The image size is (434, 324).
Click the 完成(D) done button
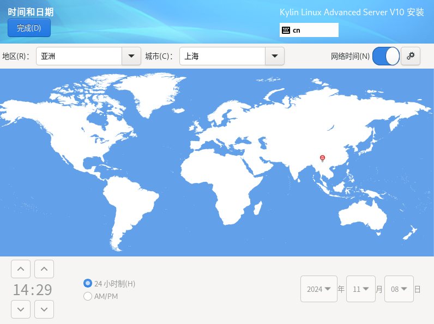point(29,28)
